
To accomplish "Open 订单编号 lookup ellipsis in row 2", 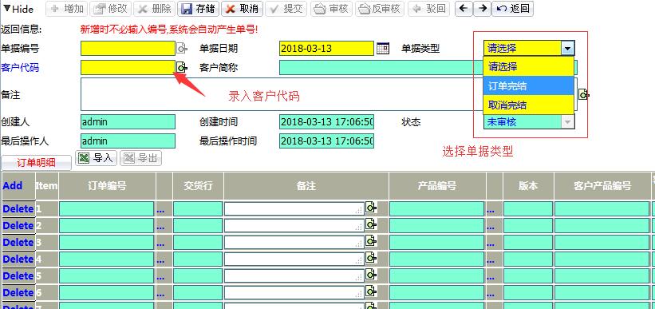I will click(160, 228).
